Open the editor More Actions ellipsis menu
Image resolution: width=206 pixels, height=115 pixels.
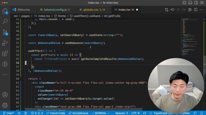click(201, 10)
